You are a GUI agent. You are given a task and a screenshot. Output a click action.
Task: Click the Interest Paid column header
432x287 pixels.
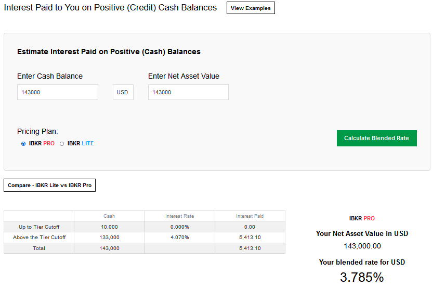[x=250, y=216]
